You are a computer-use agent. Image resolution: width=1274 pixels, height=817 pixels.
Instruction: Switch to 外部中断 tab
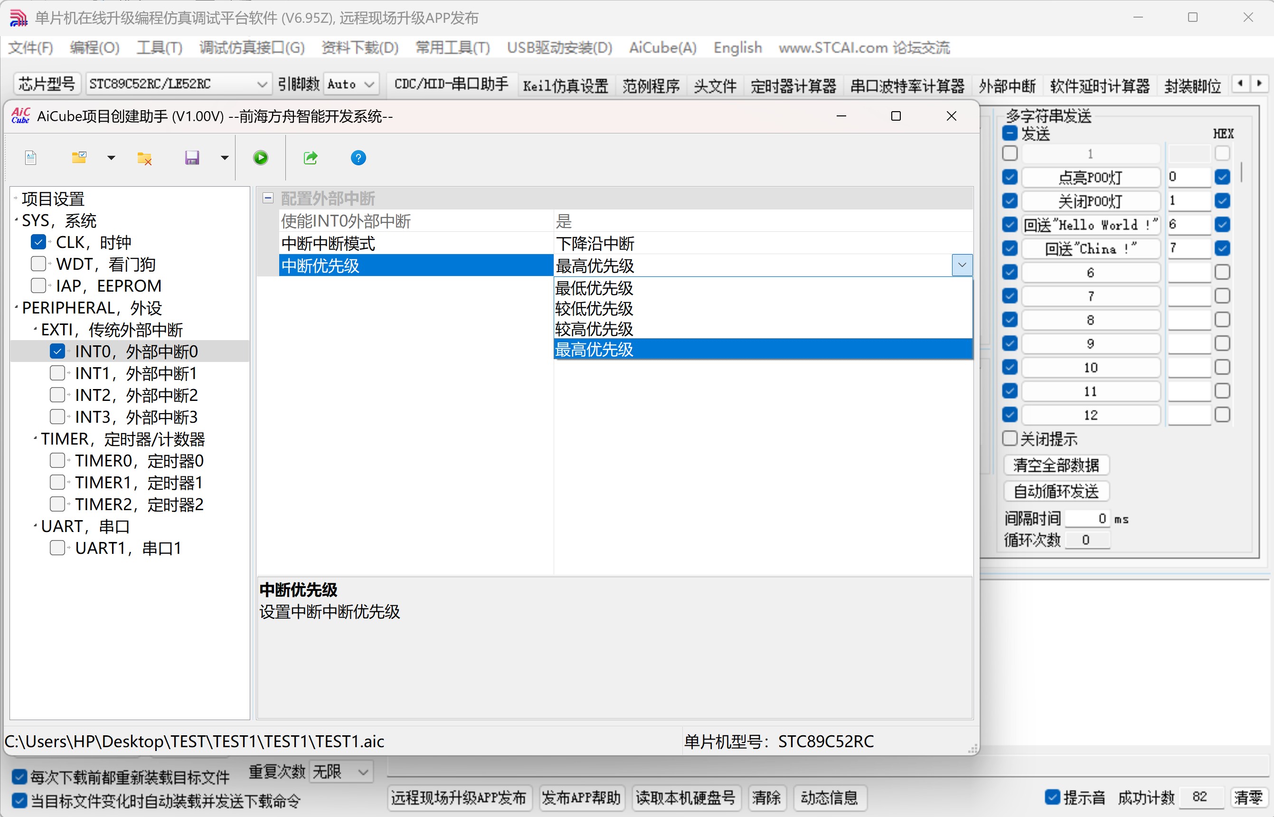click(x=1007, y=85)
